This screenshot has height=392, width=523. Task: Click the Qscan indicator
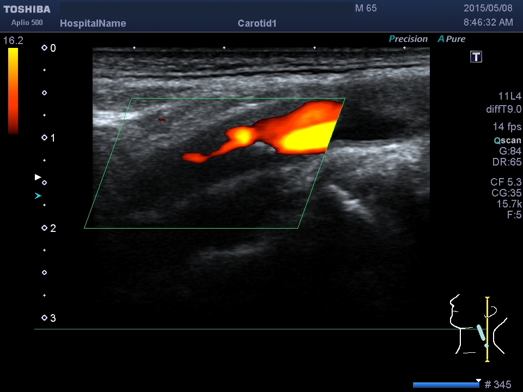coord(507,140)
